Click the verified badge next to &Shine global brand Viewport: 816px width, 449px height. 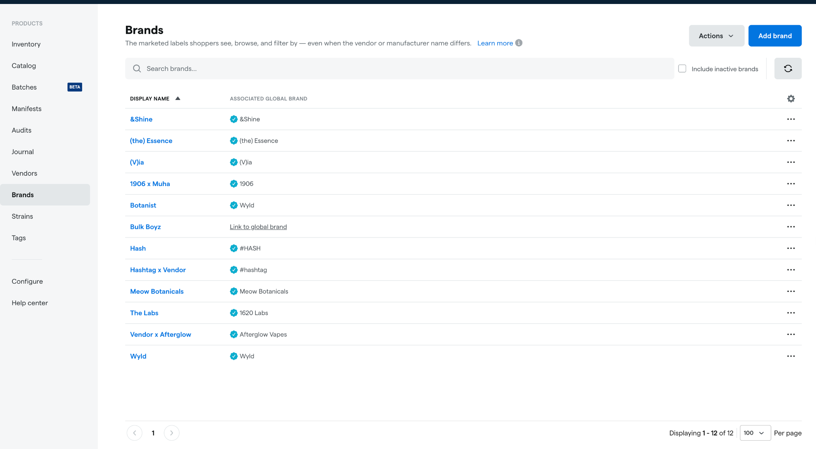[x=234, y=119]
